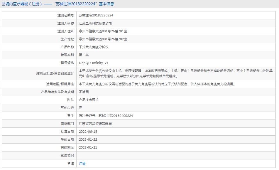Click the 适用范围/预期用途 label

click(x=60, y=84)
